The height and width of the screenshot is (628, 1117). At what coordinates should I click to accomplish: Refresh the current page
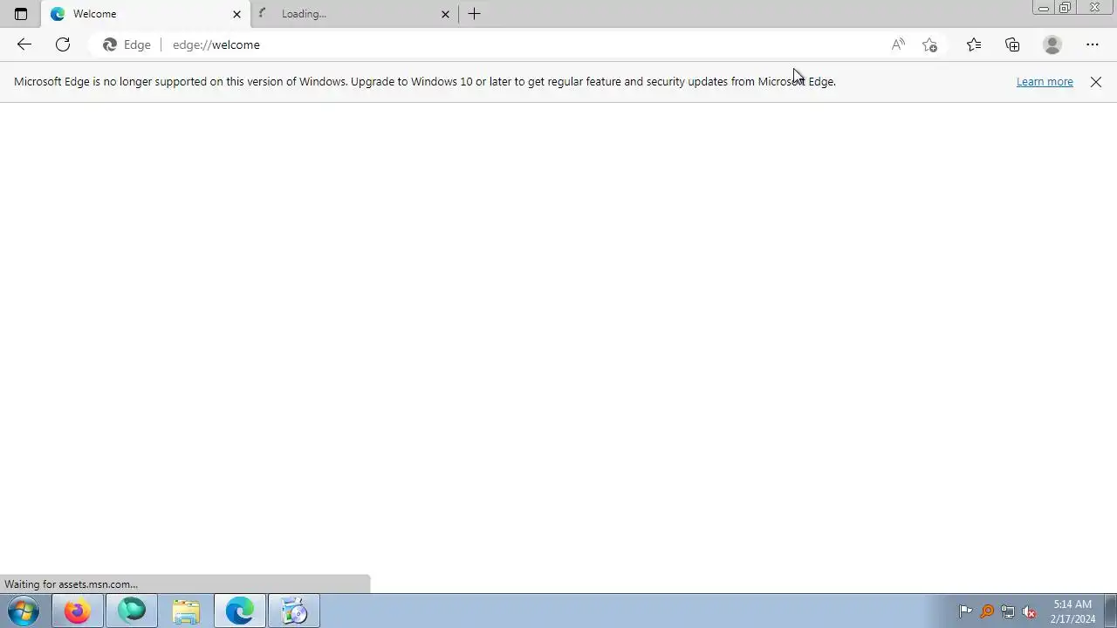tap(63, 44)
